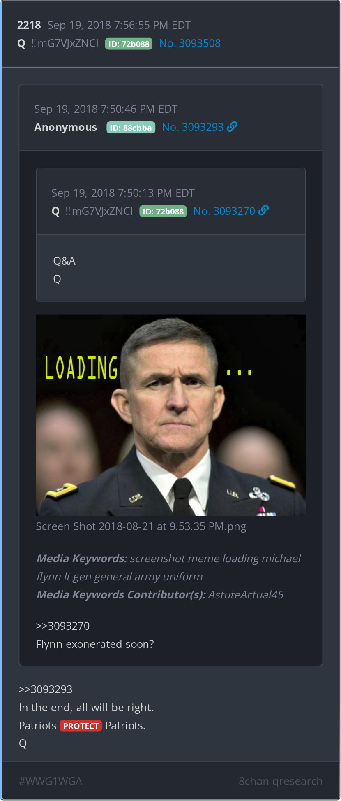Click the >>3093293 reply reference

pyautogui.click(x=46, y=689)
